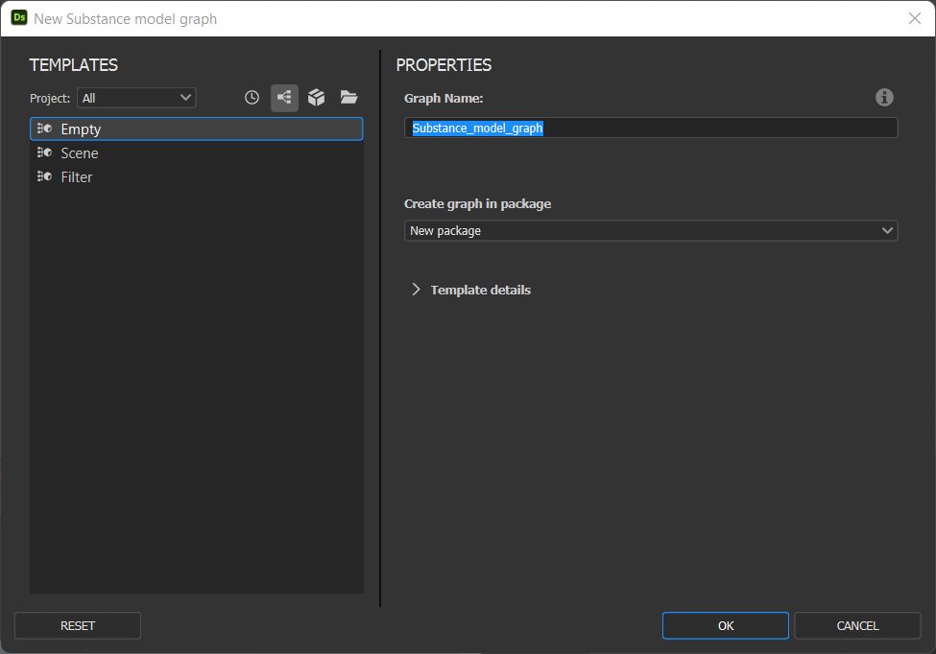Click the Graph Name text field
This screenshot has height=654, width=936.
coord(651,128)
